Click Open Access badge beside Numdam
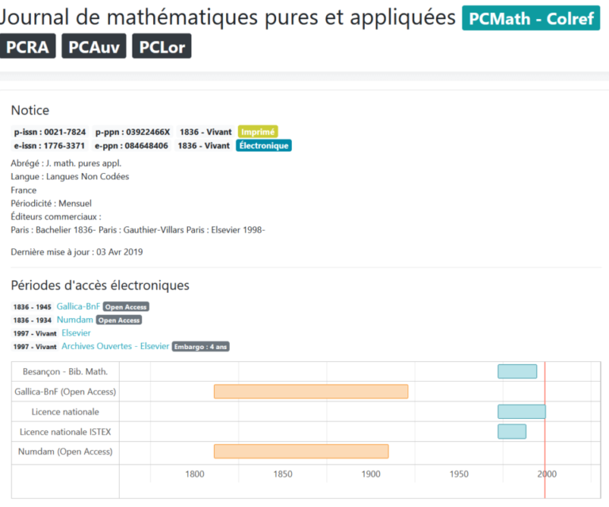 (119, 321)
